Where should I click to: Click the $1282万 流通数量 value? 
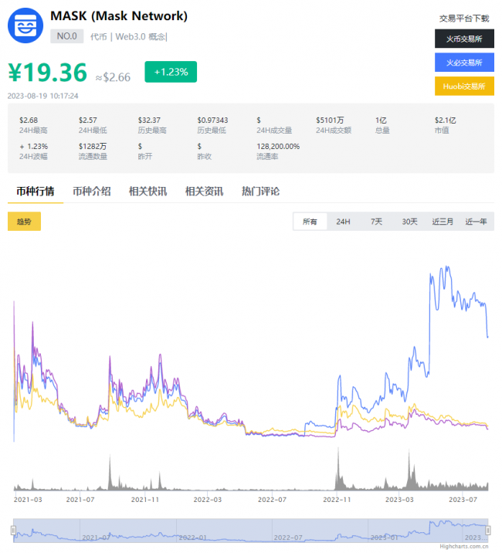[93, 147]
